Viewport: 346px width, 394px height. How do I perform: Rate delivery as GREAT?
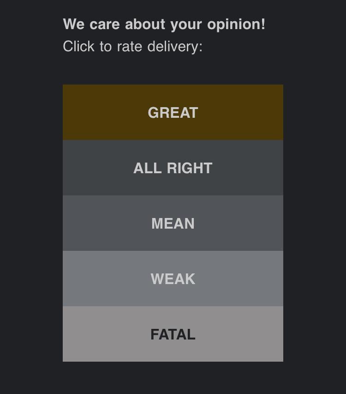(173, 112)
